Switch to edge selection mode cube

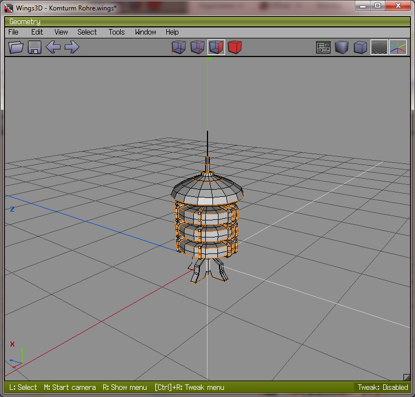[198, 47]
